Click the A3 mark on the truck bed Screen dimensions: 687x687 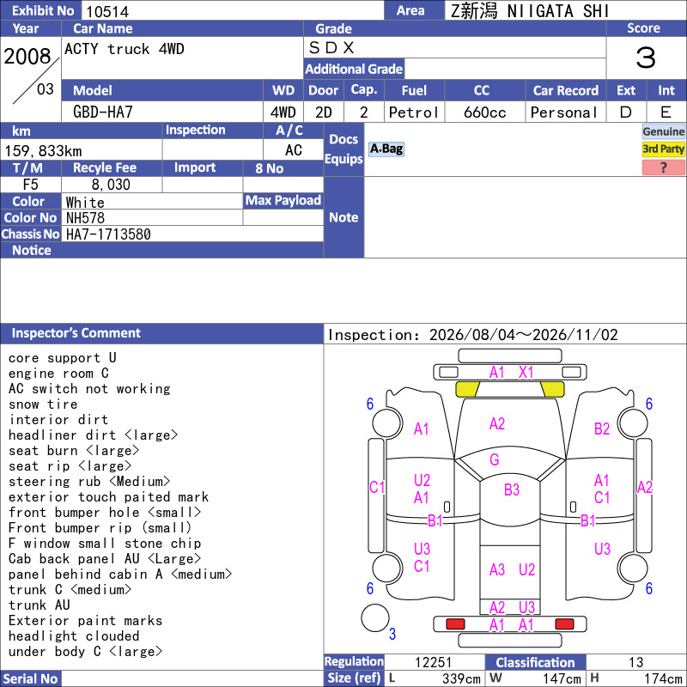point(497,569)
